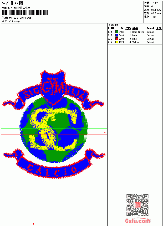The image size is (163, 226).
Task: Click the Brand column header
Action: click(x=150, y=28)
